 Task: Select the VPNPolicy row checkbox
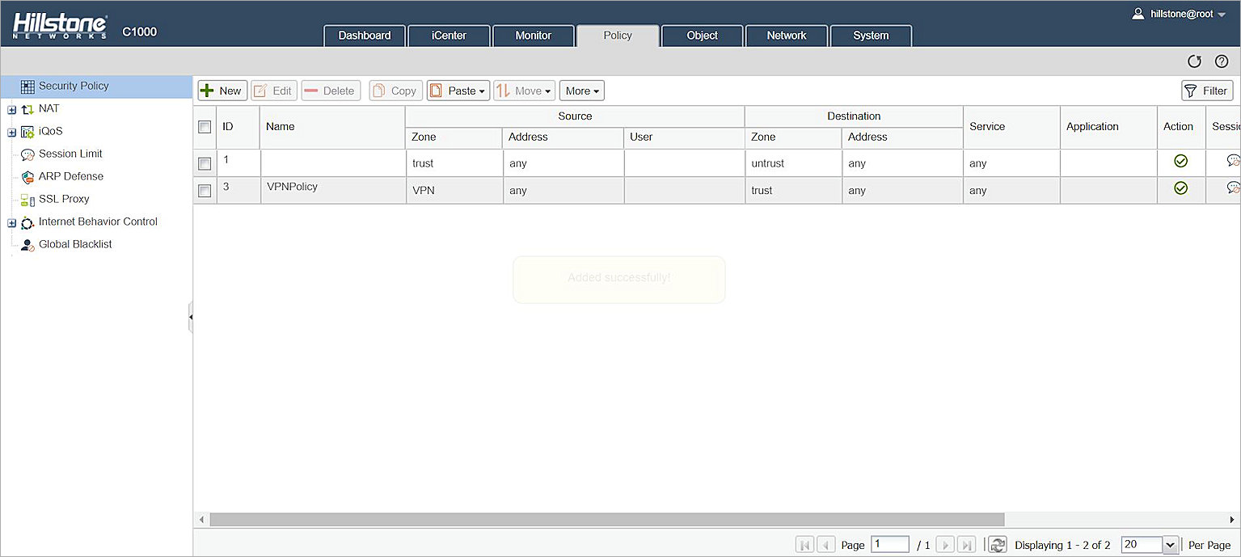(205, 191)
